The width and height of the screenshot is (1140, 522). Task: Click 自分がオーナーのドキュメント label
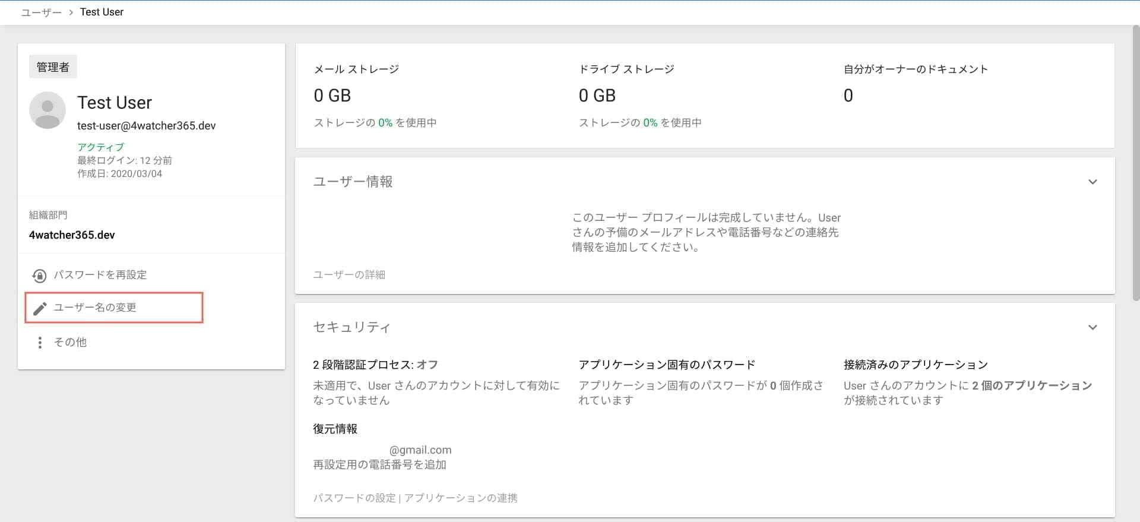(x=916, y=69)
